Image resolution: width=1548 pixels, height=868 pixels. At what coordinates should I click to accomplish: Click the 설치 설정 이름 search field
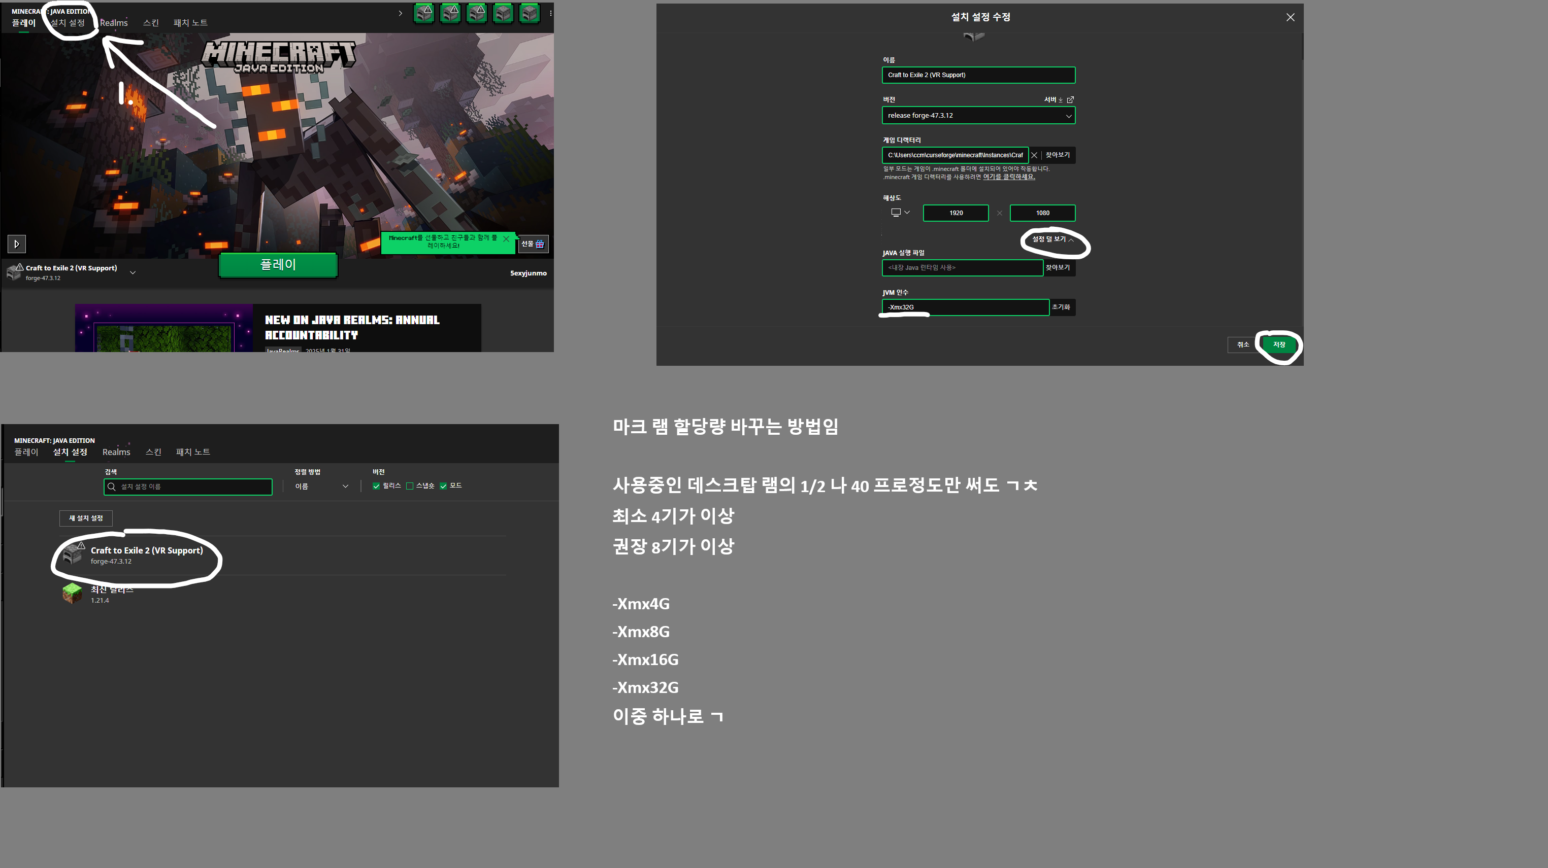pyautogui.click(x=188, y=487)
